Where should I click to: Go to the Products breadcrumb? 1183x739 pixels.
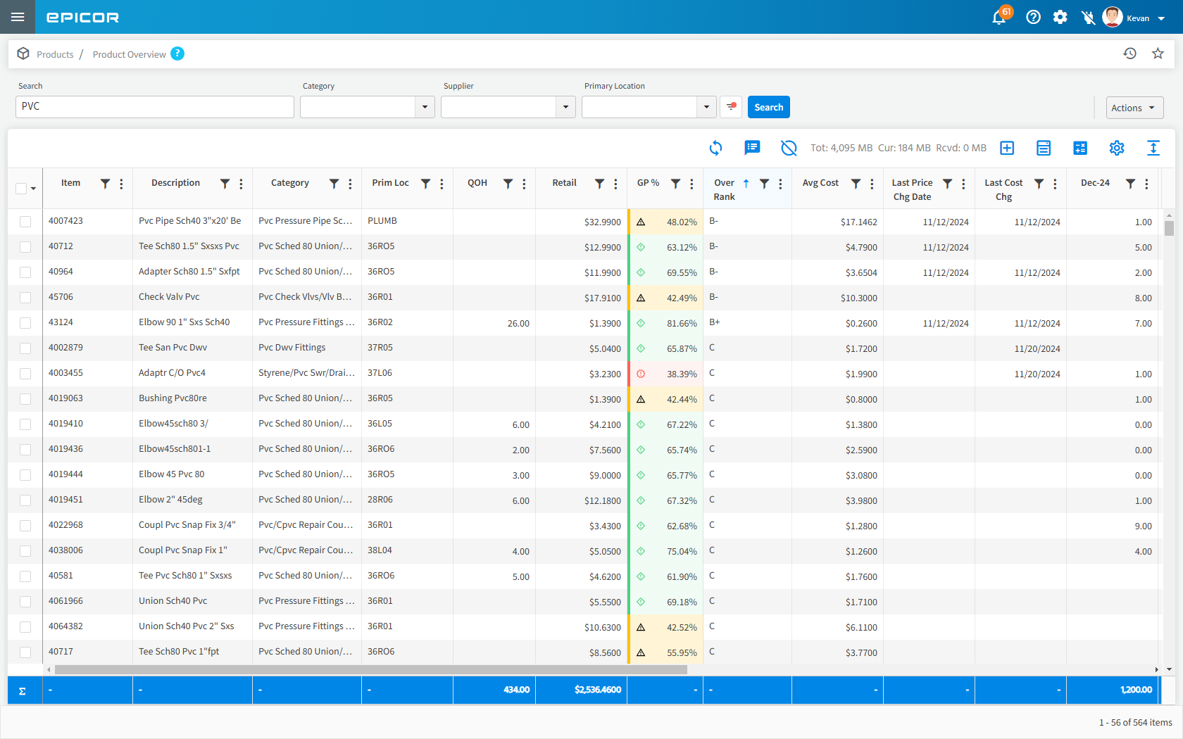click(x=55, y=54)
